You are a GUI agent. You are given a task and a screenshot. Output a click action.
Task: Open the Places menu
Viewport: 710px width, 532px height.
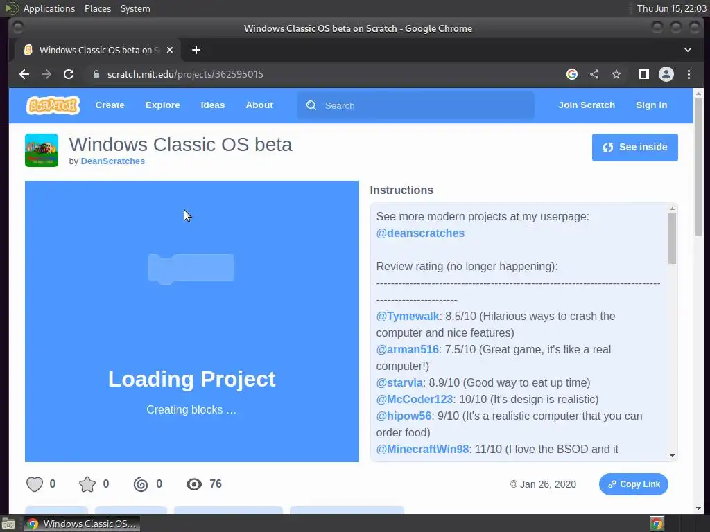coord(98,8)
